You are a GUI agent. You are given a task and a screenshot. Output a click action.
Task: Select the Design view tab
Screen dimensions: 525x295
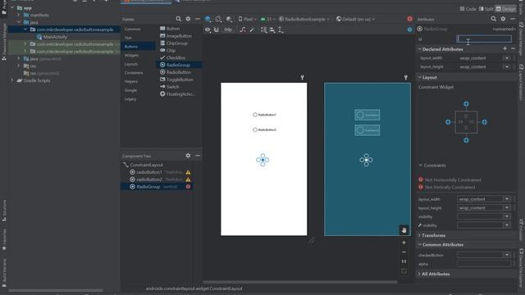pos(506,9)
